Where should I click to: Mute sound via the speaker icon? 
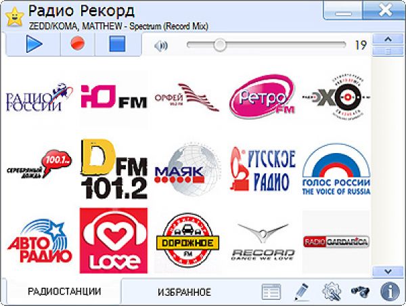click(x=161, y=45)
